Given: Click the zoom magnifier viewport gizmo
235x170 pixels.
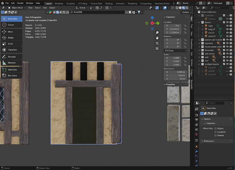Looking at the screenshot, I should [157, 33].
